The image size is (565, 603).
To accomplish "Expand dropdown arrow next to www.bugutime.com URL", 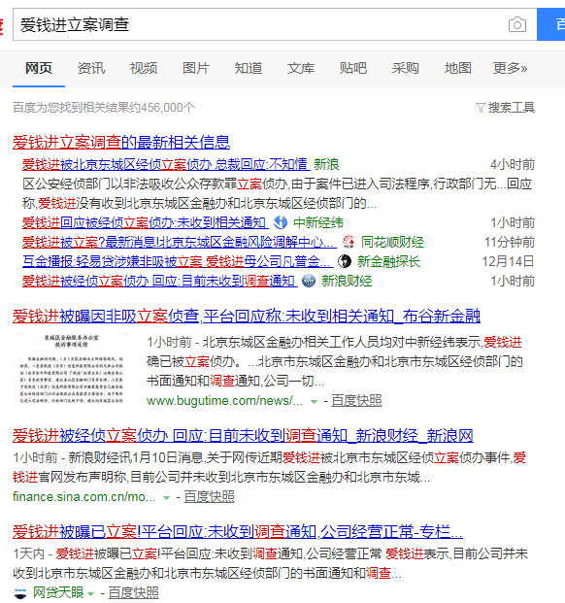I will point(314,401).
